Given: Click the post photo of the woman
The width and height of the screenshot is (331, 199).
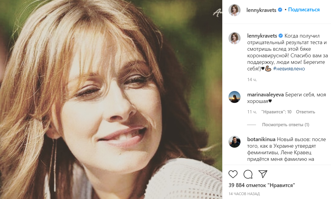Looking at the screenshot, I should click(111, 99).
